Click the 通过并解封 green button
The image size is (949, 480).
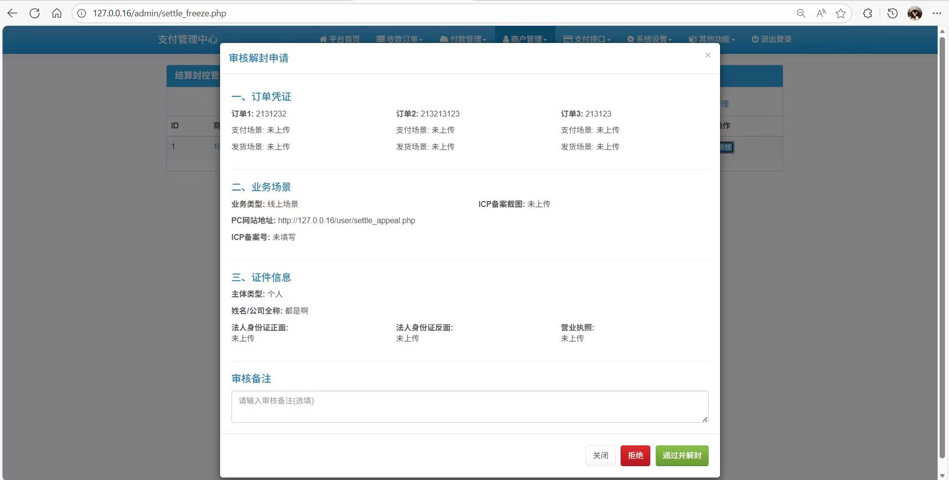pyautogui.click(x=681, y=455)
